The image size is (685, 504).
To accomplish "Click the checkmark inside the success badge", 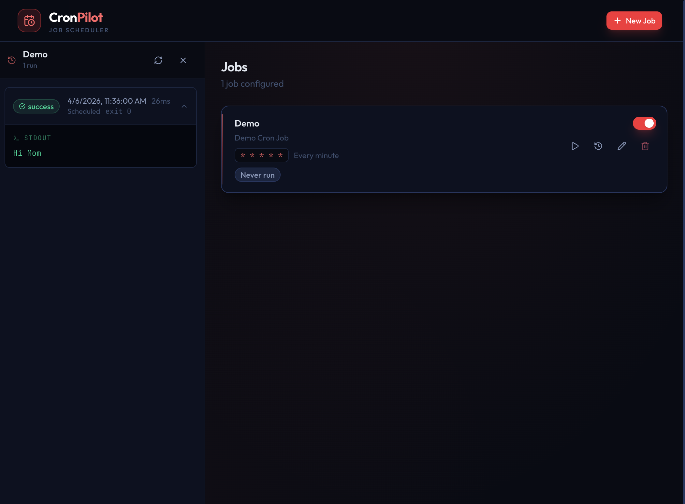I will coord(22,106).
